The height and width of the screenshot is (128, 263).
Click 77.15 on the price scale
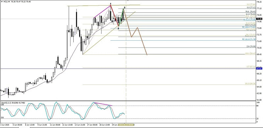(259, 9)
